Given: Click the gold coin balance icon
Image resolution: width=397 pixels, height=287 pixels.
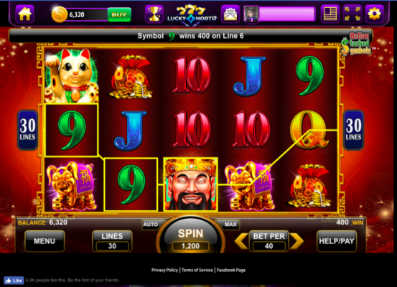Looking at the screenshot, I should pos(60,14).
